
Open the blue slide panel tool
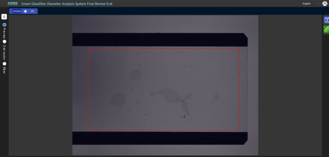pyautogui.click(x=326, y=20)
